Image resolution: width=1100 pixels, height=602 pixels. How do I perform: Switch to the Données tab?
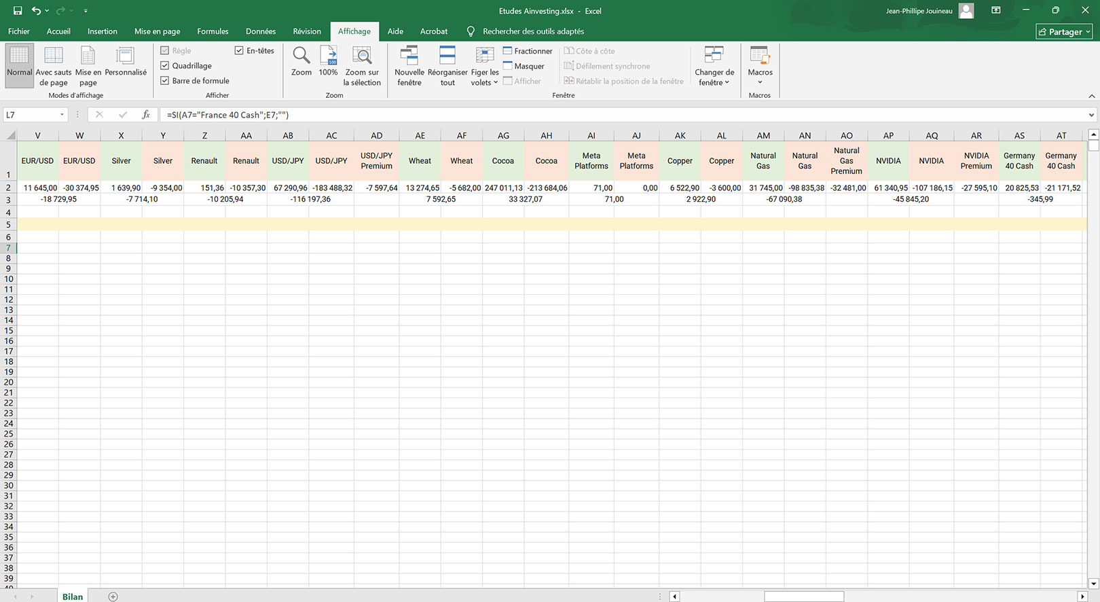261,31
